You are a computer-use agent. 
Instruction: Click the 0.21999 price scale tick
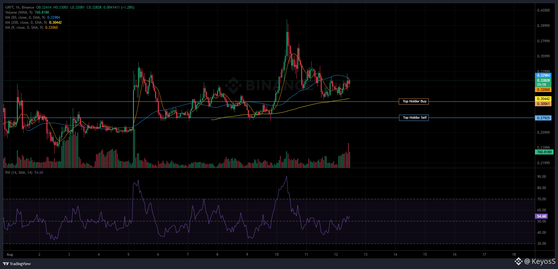tap(543, 163)
